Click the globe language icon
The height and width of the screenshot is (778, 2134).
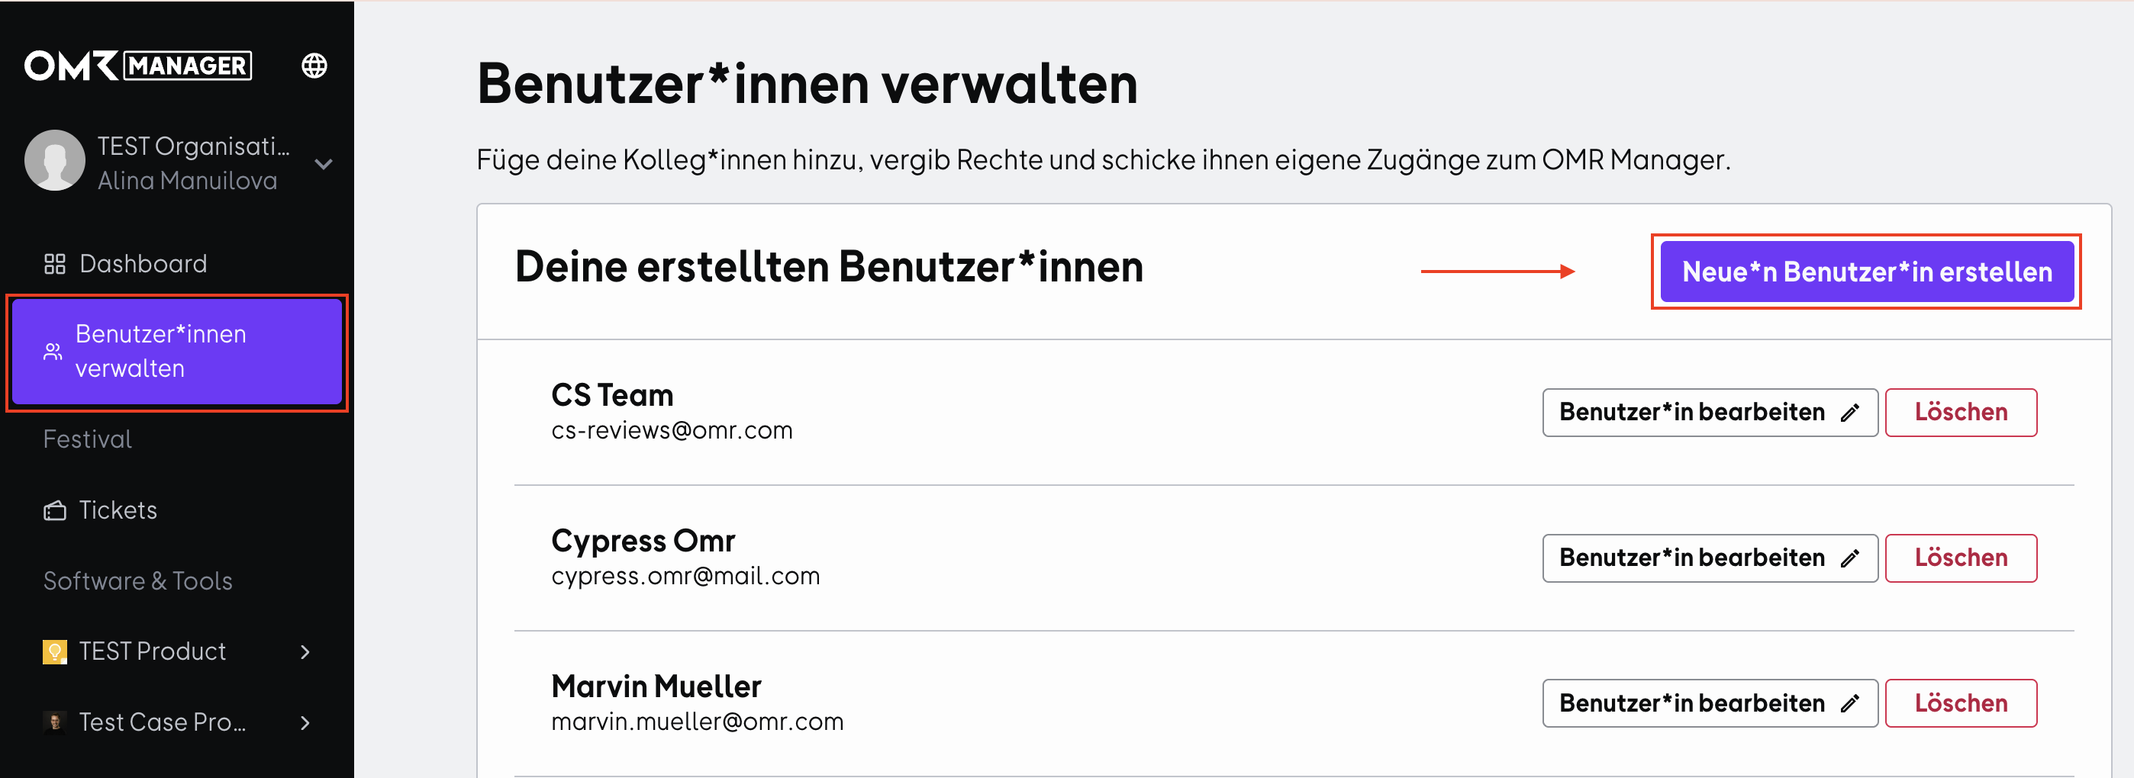click(x=314, y=66)
